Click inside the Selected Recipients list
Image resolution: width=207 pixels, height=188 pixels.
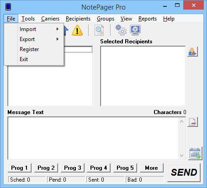143,76
